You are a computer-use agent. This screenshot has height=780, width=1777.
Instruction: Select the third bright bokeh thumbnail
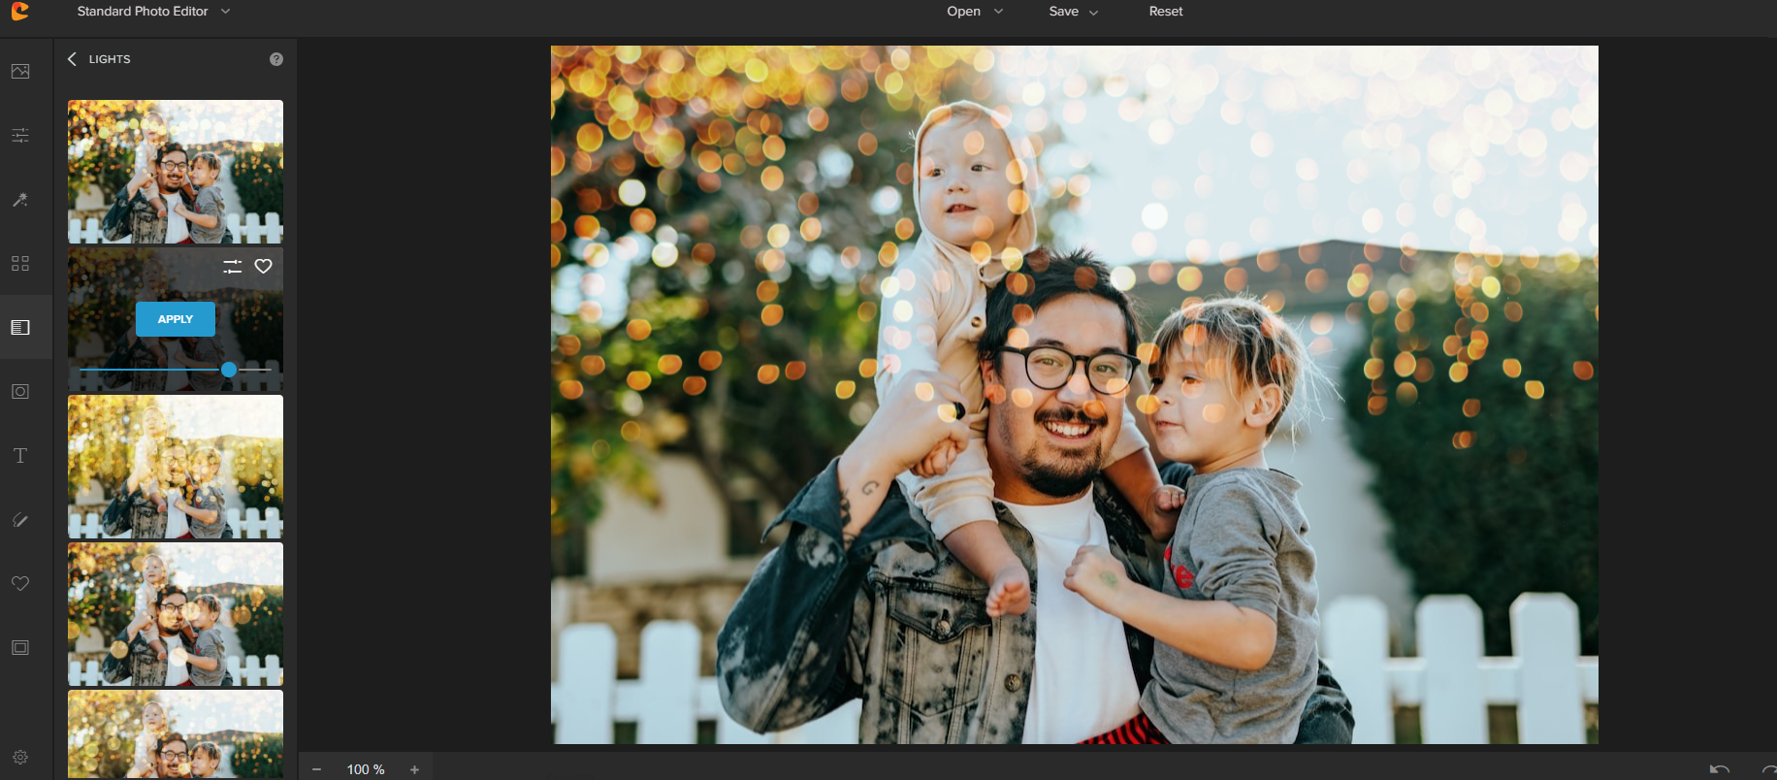click(176, 467)
